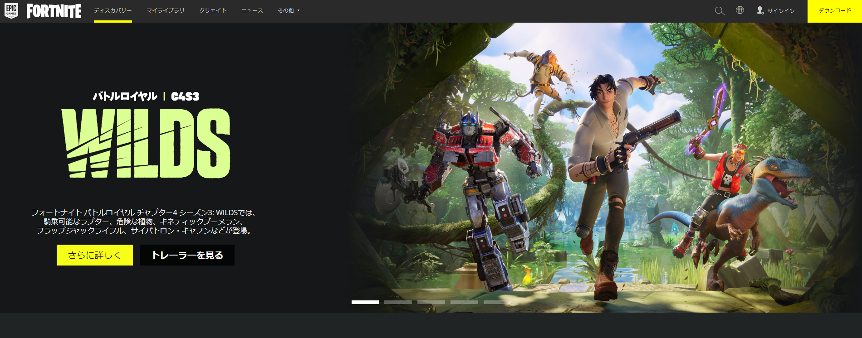862x338 pixels.
Task: Click the サインイン sign-in link
Action: pos(776,11)
